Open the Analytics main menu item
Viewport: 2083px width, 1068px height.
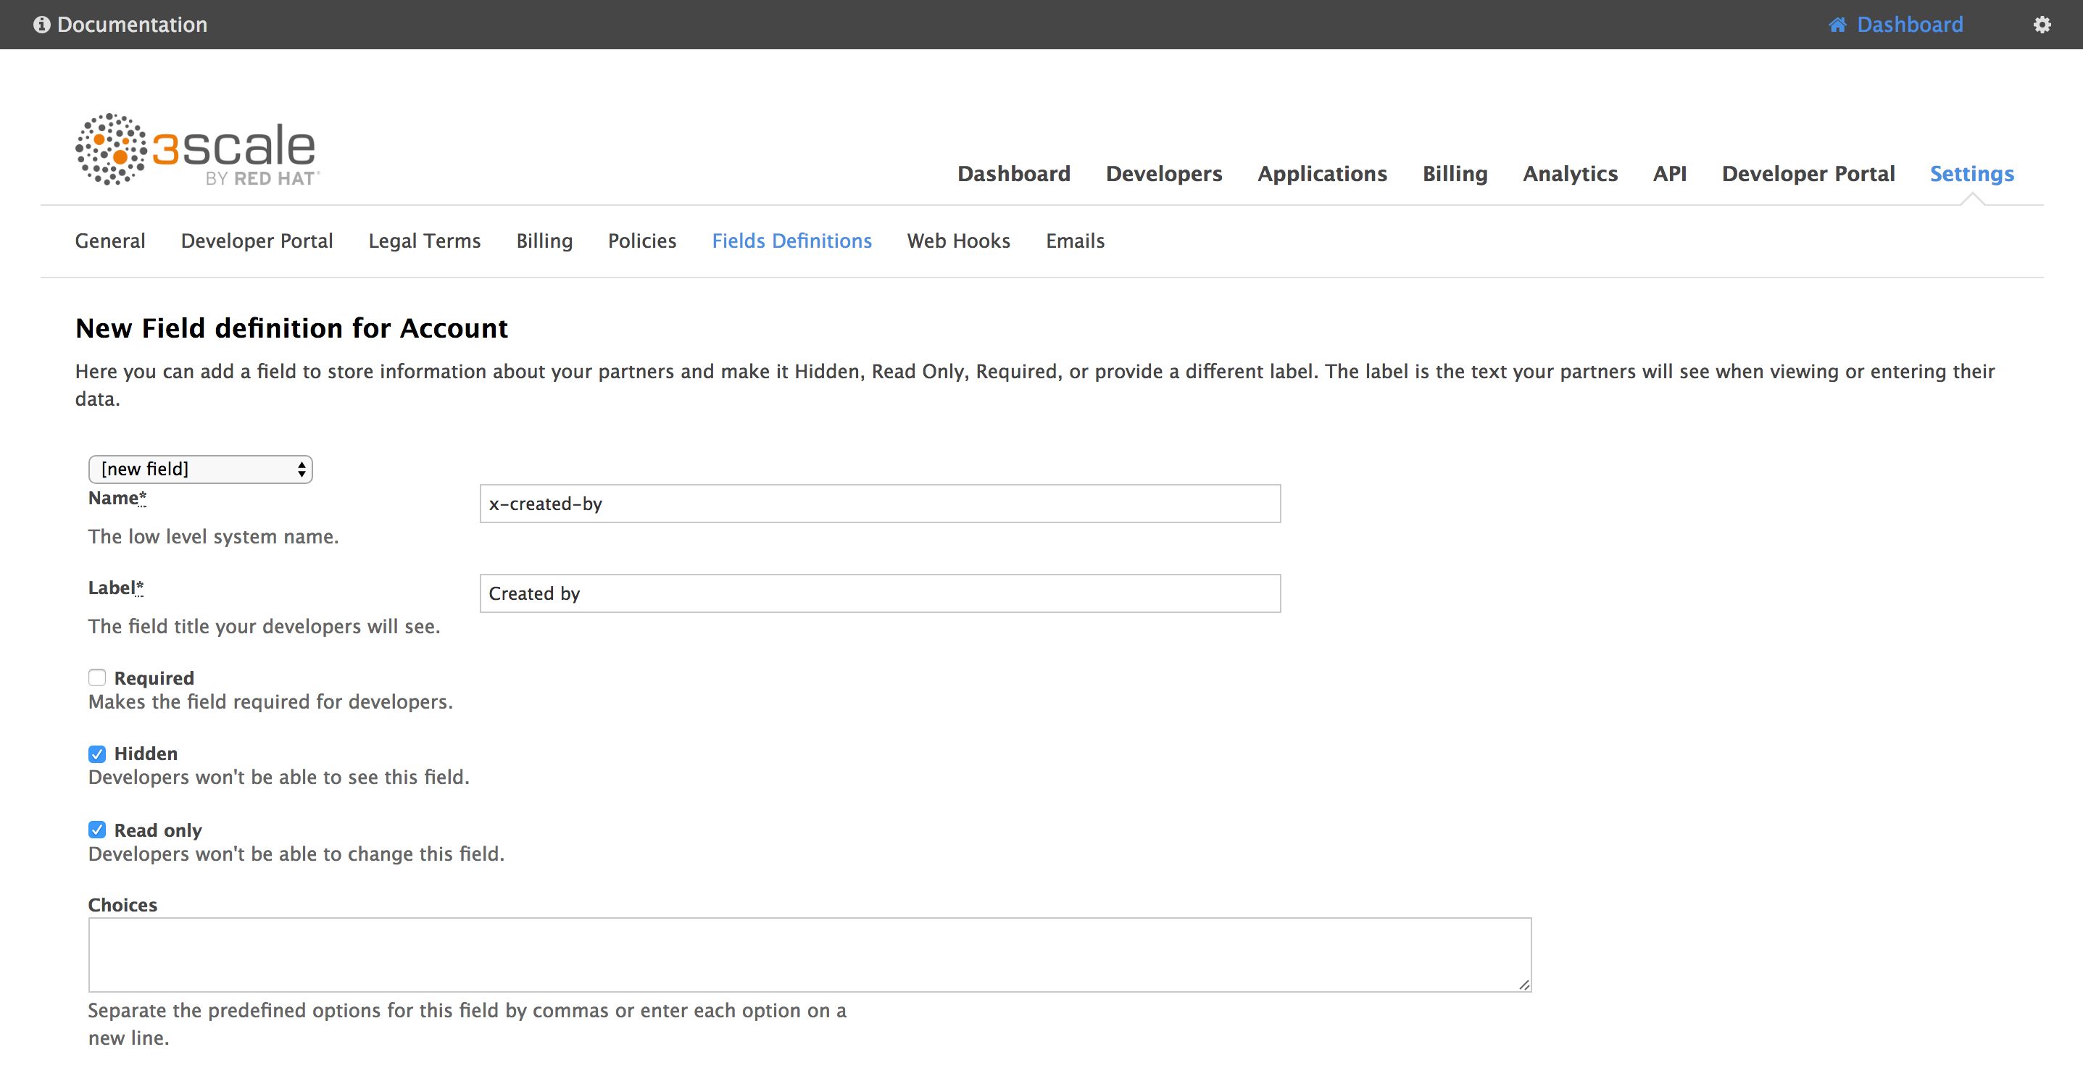(1570, 174)
